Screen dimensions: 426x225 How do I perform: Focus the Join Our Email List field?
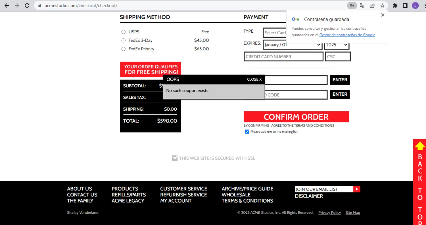pyautogui.click(x=324, y=189)
